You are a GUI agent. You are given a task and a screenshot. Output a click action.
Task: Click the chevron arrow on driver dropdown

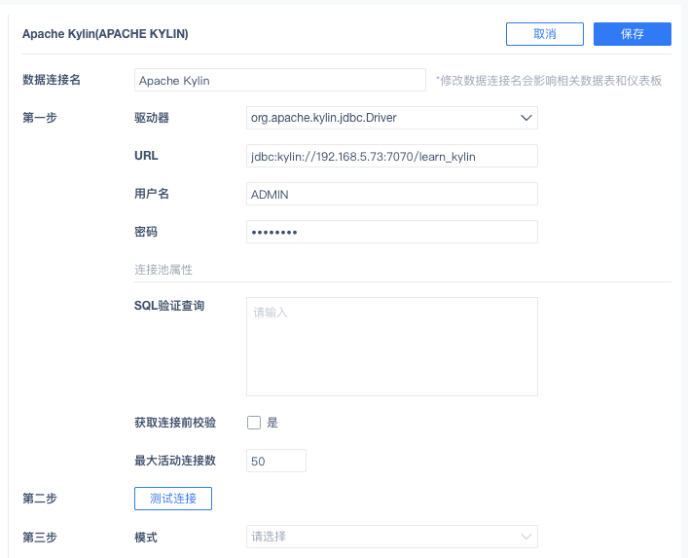tap(526, 118)
